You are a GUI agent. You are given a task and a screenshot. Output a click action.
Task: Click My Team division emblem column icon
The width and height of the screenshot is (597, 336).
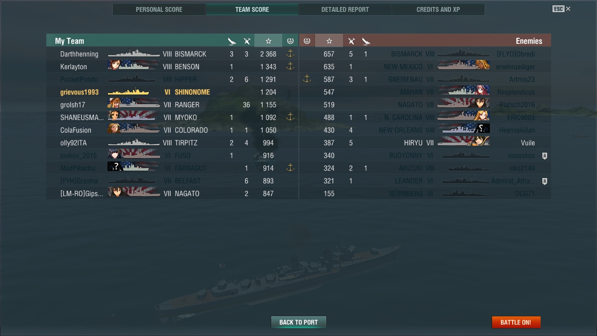point(290,41)
